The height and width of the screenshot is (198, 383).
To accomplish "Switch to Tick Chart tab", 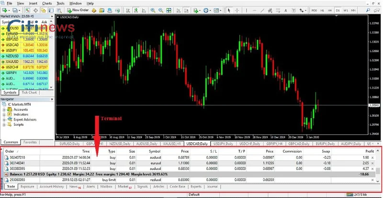I will click(x=29, y=92).
